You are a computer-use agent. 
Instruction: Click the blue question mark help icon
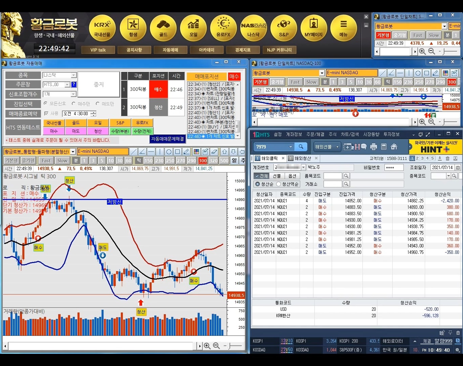click(74, 84)
